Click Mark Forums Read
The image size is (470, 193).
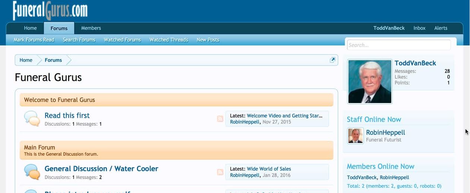(34, 40)
